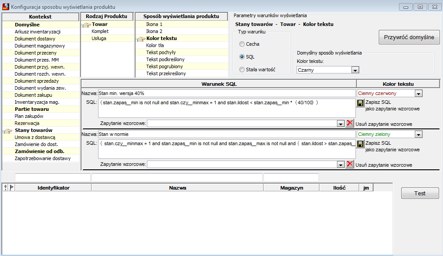Viewport: 443px width, 256px height.
Task: Click pointing hand icon beside Stany towarów
Action: [x=8, y=131]
